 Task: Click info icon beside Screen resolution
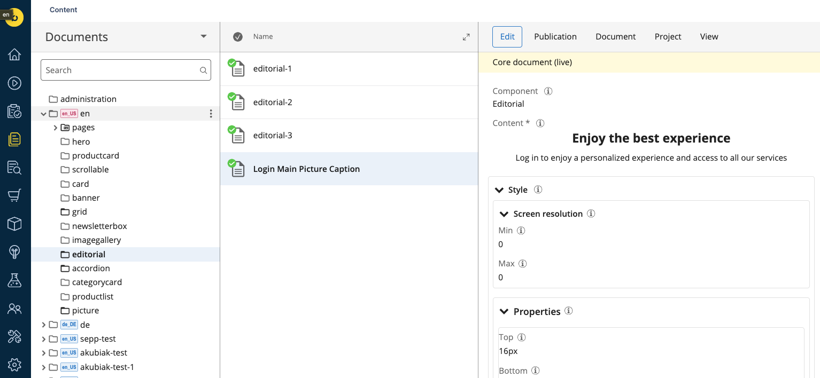(x=591, y=214)
